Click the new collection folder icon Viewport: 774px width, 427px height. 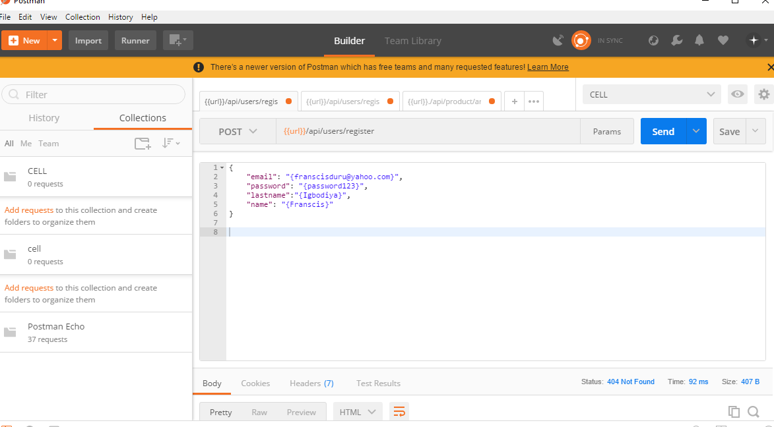point(143,144)
